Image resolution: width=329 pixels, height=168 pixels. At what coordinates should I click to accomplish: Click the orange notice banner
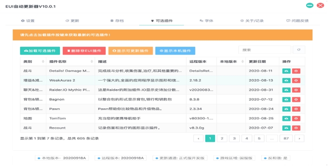pos(162,35)
